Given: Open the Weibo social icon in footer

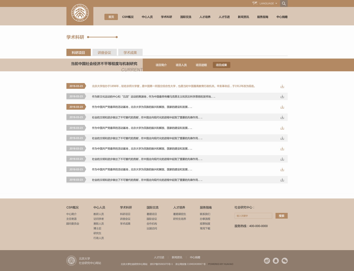Looking at the screenshot, I should click(x=267, y=261).
